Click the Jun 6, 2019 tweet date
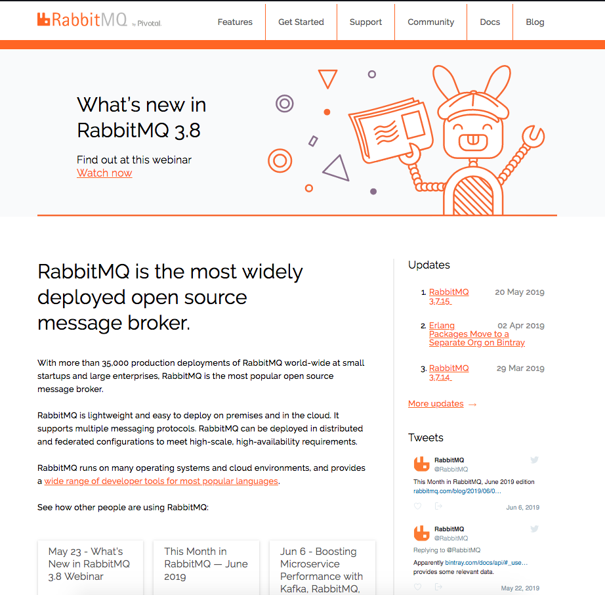This screenshot has width=605, height=595. click(523, 508)
